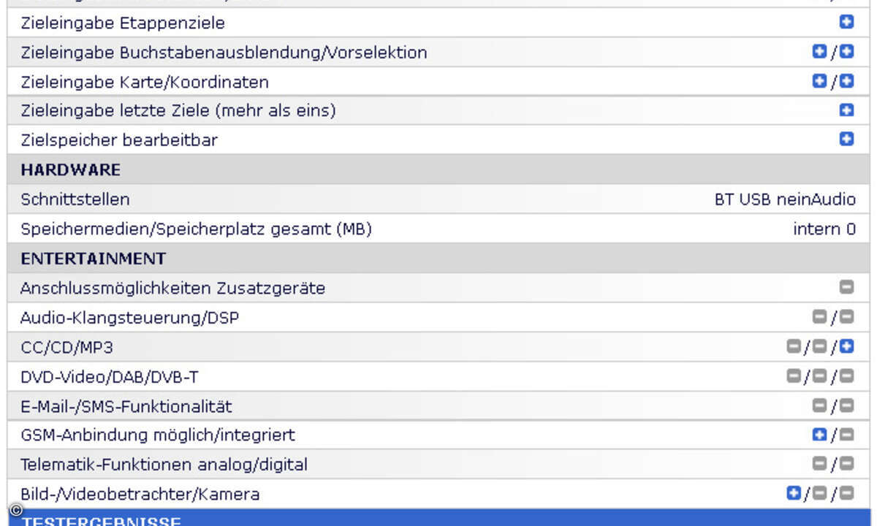Click the Schnittstellen row label

75,199
